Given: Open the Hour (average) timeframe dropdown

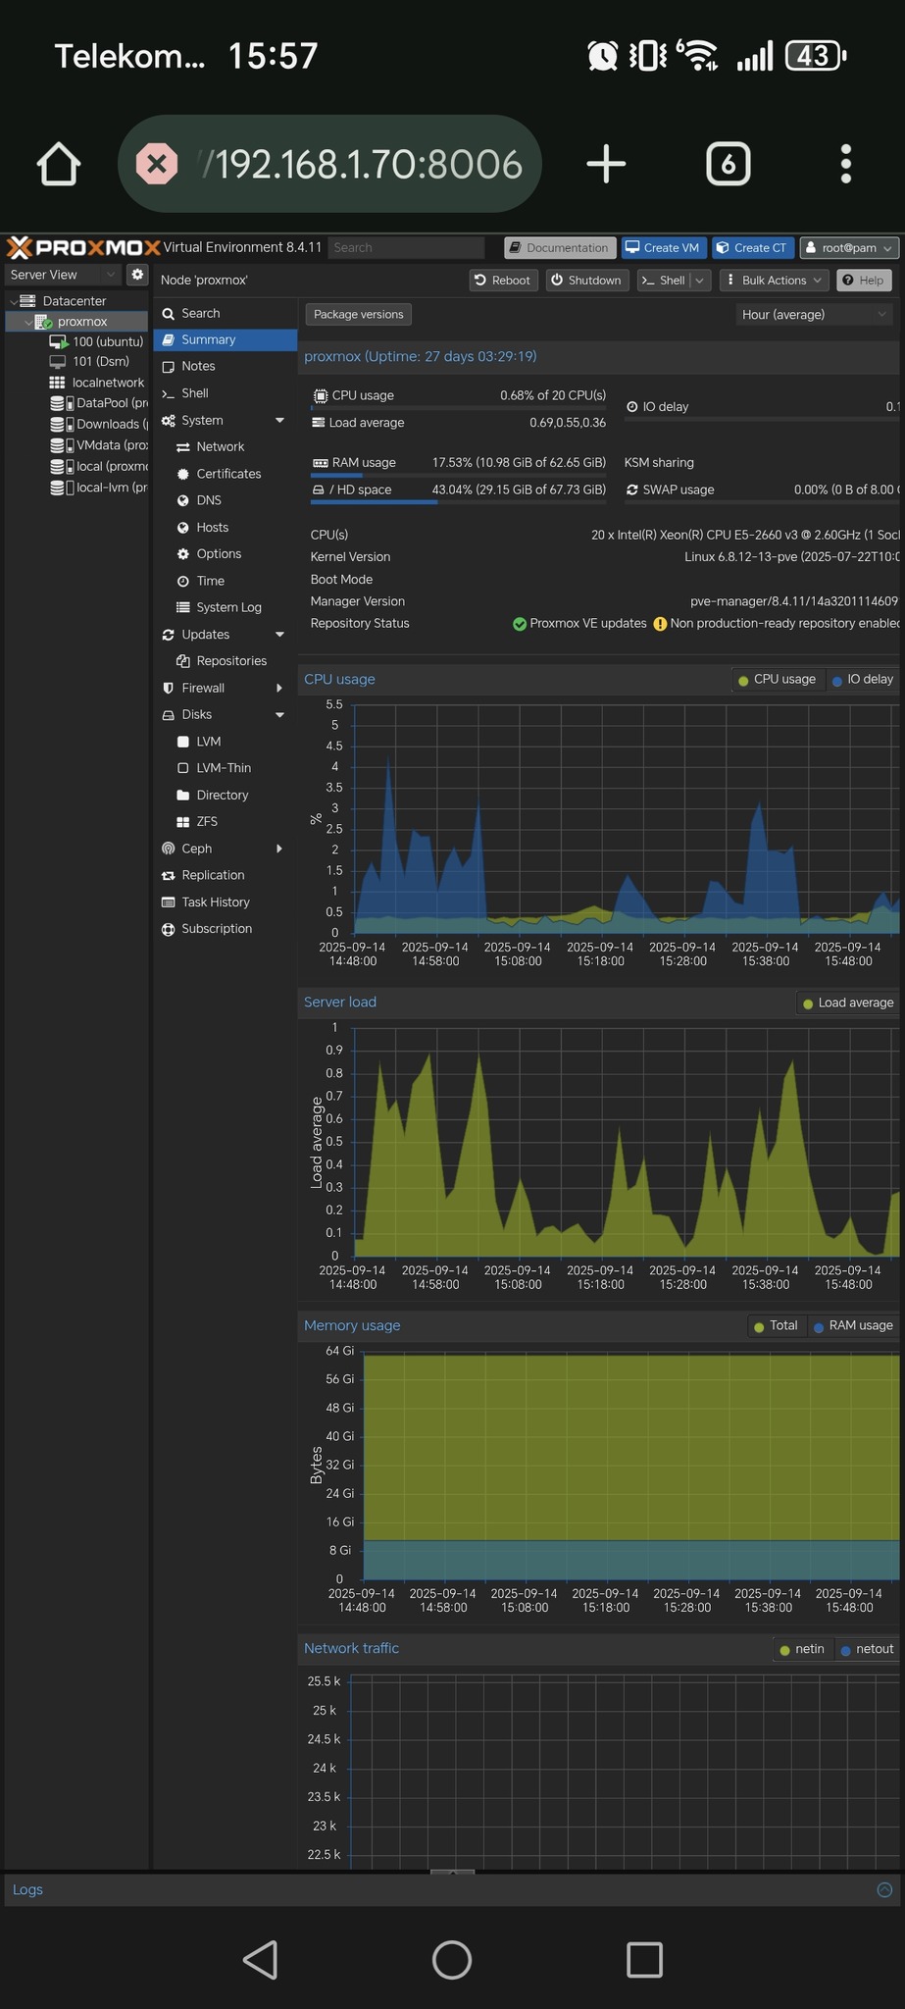Looking at the screenshot, I should point(814,314).
